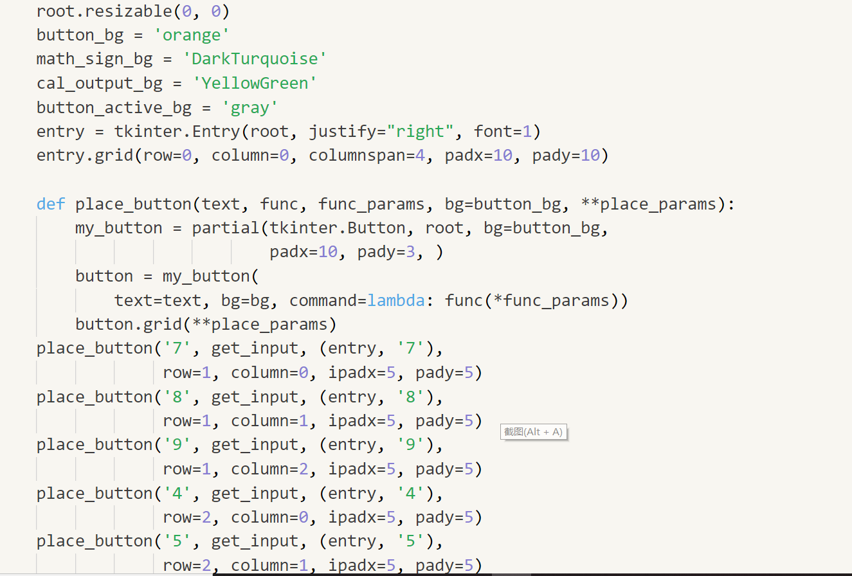Screen dimensions: 852x576
Task: Click the place_button('9' call line
Action: pos(240,445)
